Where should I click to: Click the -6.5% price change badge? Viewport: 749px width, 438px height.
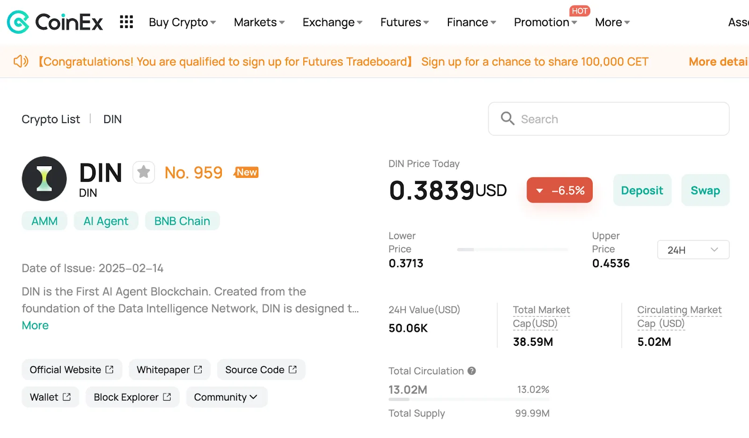tap(559, 190)
